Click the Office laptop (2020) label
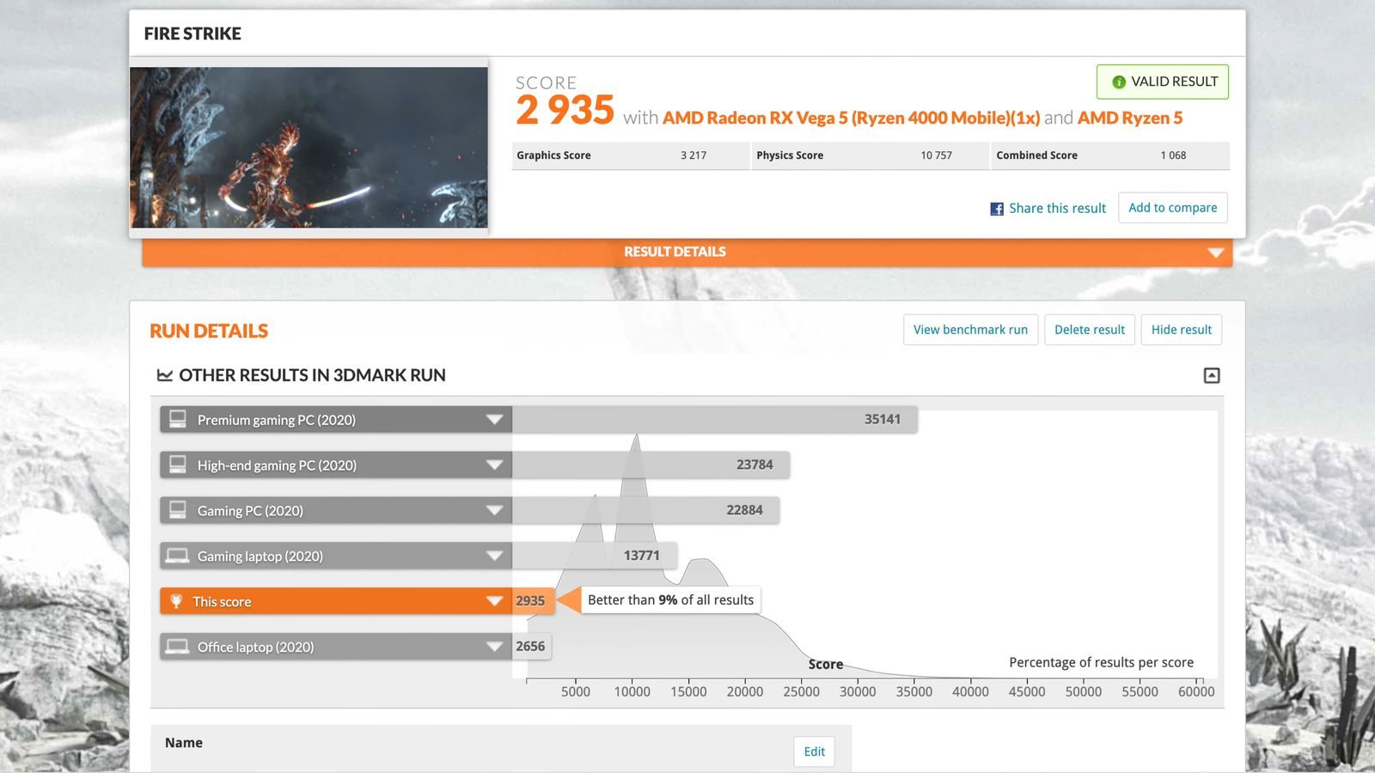 pyautogui.click(x=255, y=648)
